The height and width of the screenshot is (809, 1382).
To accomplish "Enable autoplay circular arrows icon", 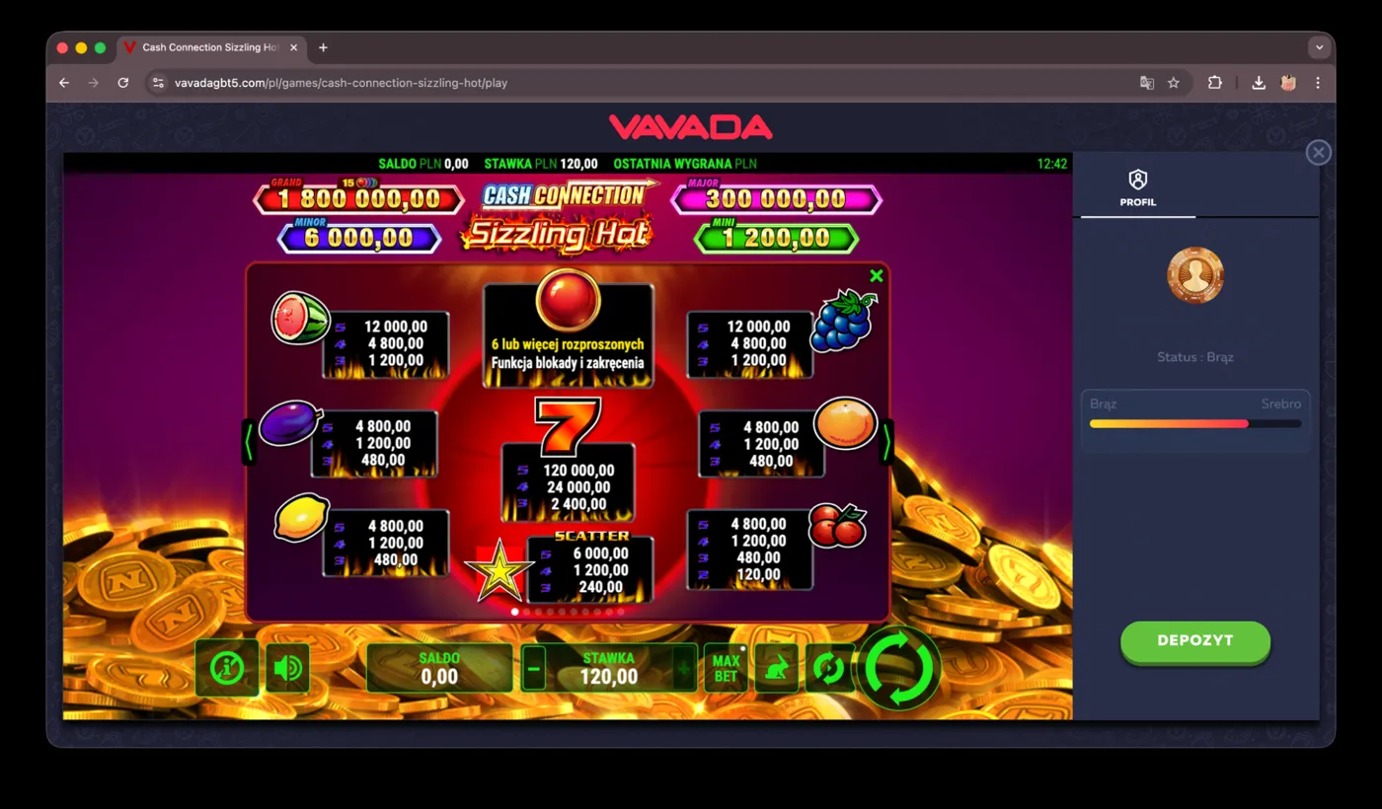I will click(828, 668).
